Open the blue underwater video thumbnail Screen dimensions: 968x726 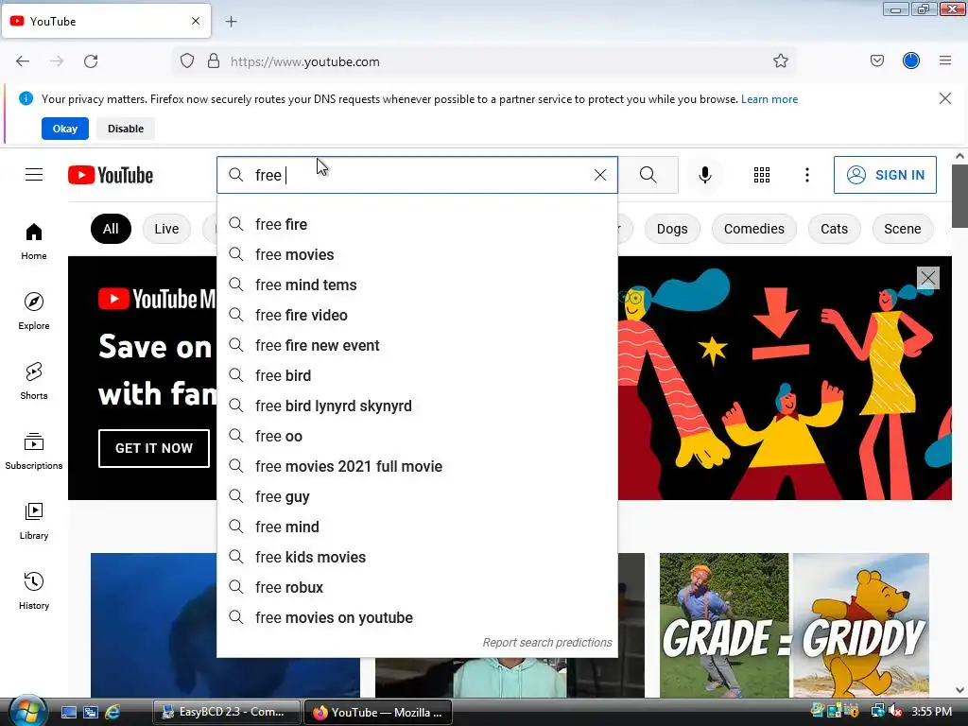pyautogui.click(x=154, y=625)
